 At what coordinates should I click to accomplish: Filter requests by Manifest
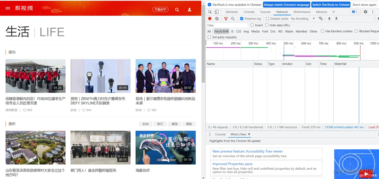coord(301,31)
